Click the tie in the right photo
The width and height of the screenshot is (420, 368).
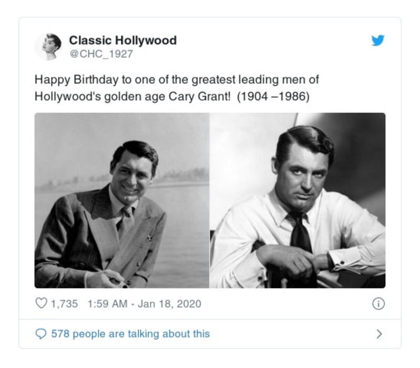pyautogui.click(x=300, y=235)
